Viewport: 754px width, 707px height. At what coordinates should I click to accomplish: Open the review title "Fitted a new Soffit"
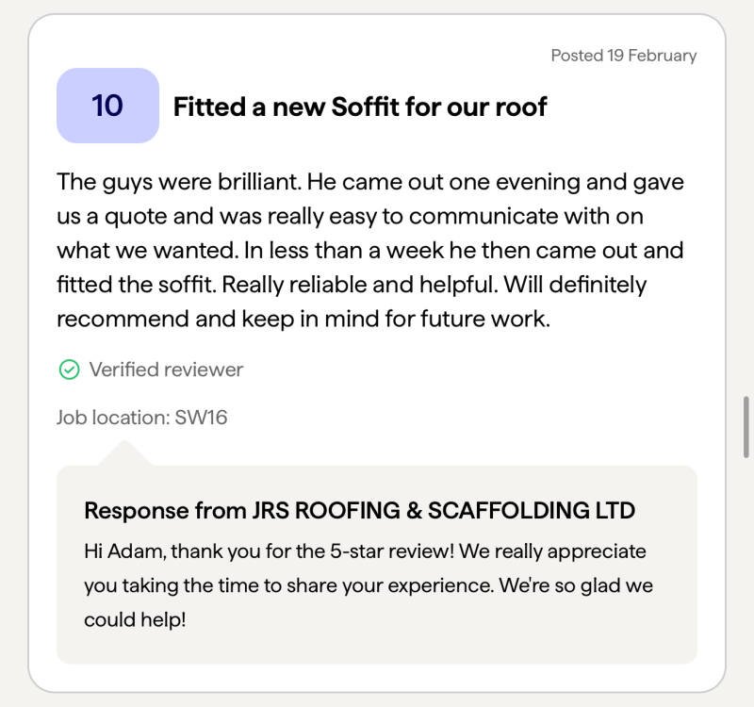tap(359, 107)
